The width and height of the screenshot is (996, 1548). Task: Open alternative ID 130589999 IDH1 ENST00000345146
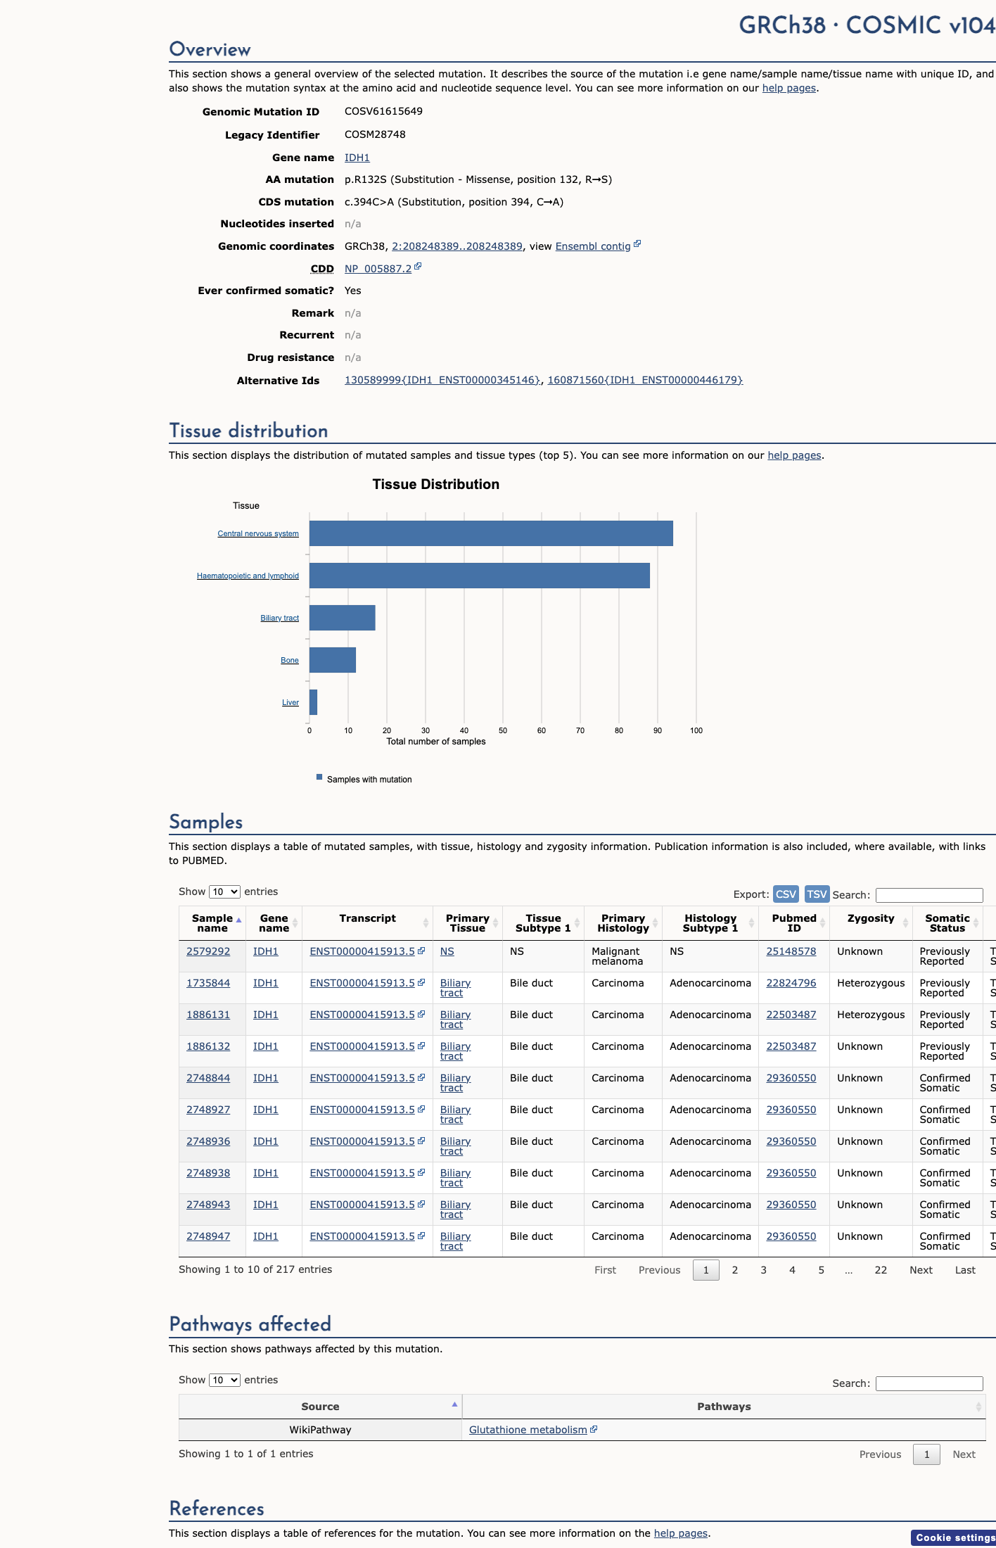tap(442, 380)
